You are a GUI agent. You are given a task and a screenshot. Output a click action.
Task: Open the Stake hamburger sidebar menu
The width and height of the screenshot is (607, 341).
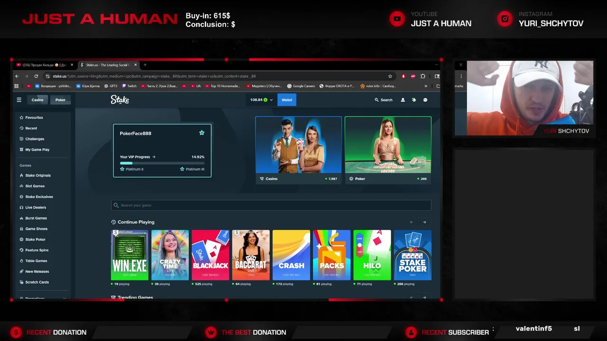coord(19,100)
